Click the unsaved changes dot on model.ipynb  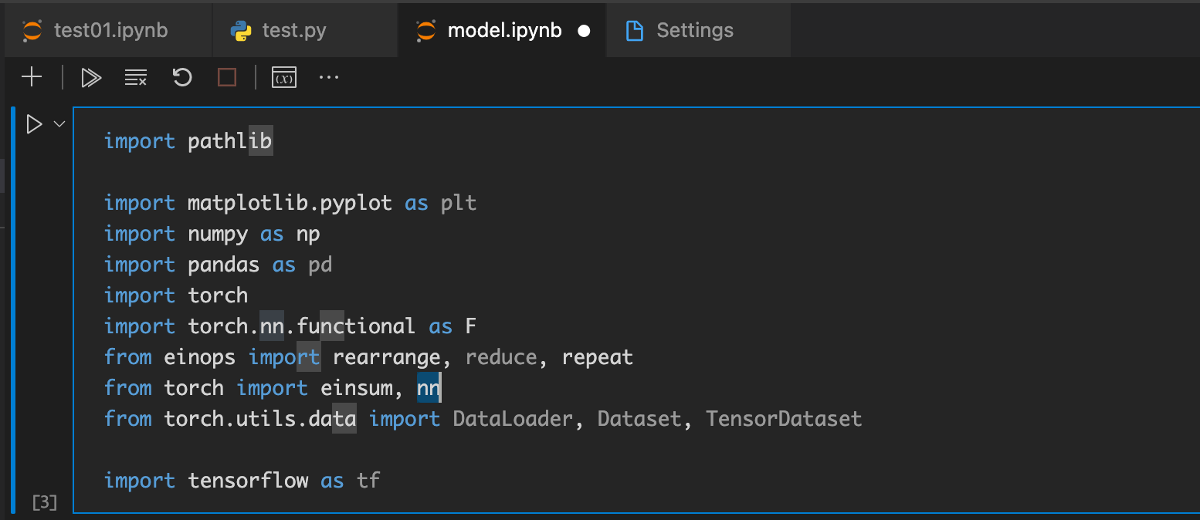(585, 32)
